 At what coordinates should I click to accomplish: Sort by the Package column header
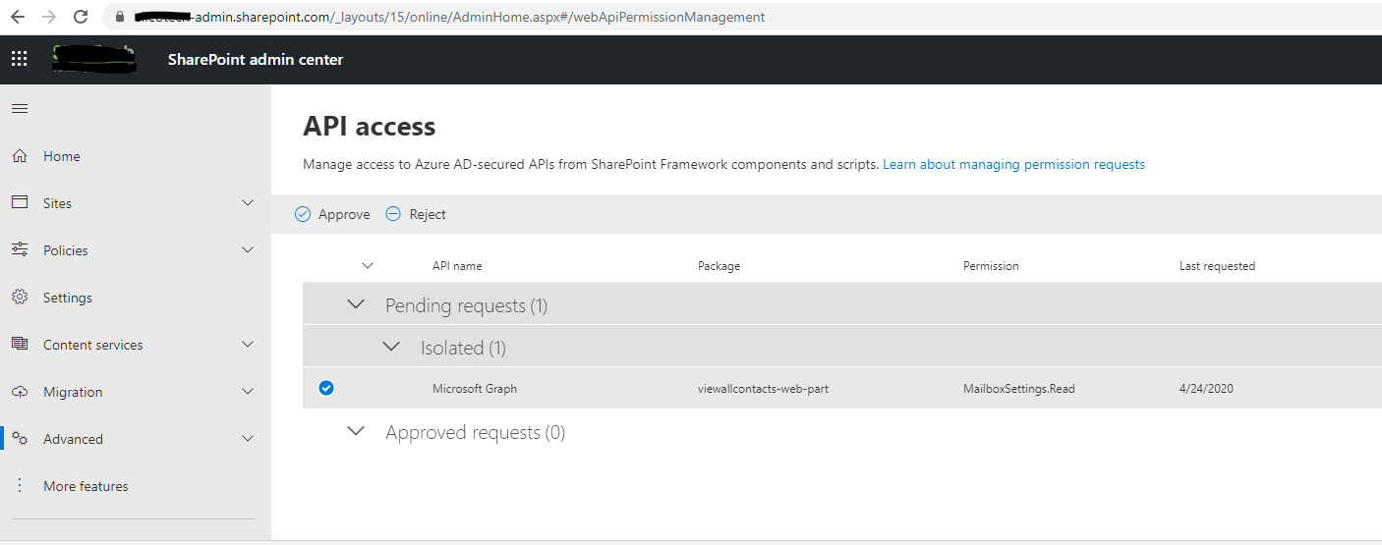(x=719, y=265)
